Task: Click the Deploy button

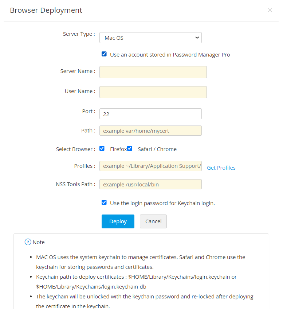Action: pyautogui.click(x=118, y=221)
